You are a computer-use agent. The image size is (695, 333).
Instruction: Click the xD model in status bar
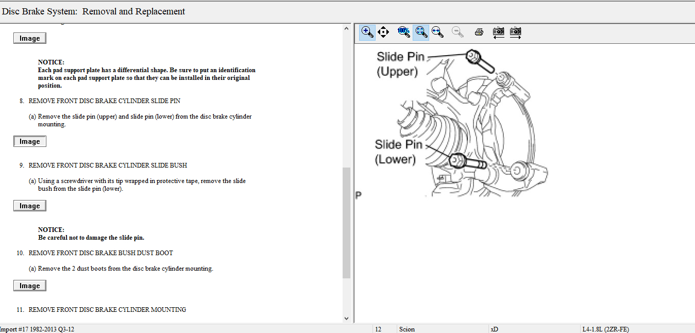point(495,329)
